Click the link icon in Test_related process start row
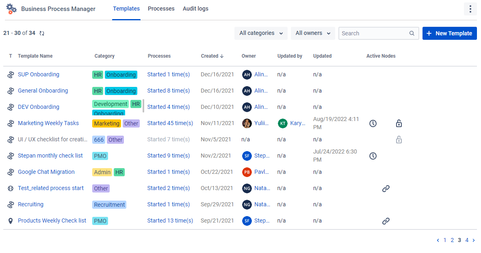Screen dimensions: 481x253 pos(386,188)
